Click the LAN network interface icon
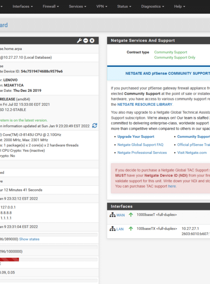Image resolution: width=210 pixels, height=284 pixels. (112, 229)
